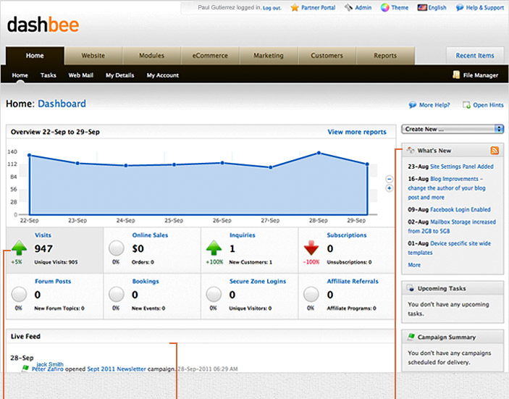Click the jack Smith name in Live Feed
Viewport: 509px width, 399px height.
click(50, 364)
